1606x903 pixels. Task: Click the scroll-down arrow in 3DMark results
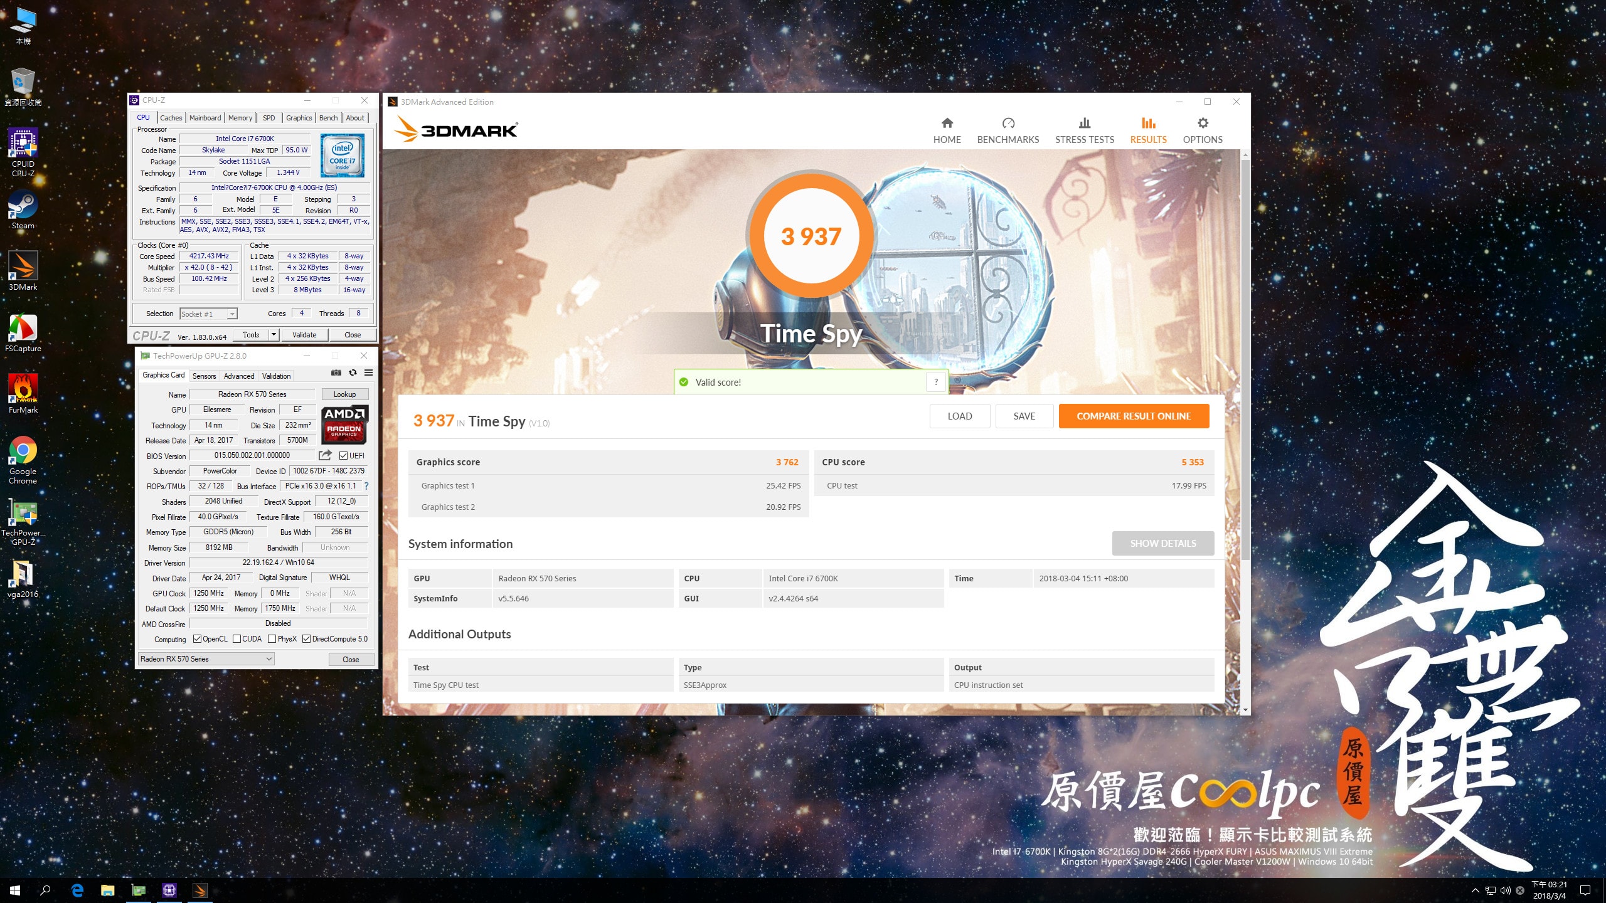pos(1245,710)
